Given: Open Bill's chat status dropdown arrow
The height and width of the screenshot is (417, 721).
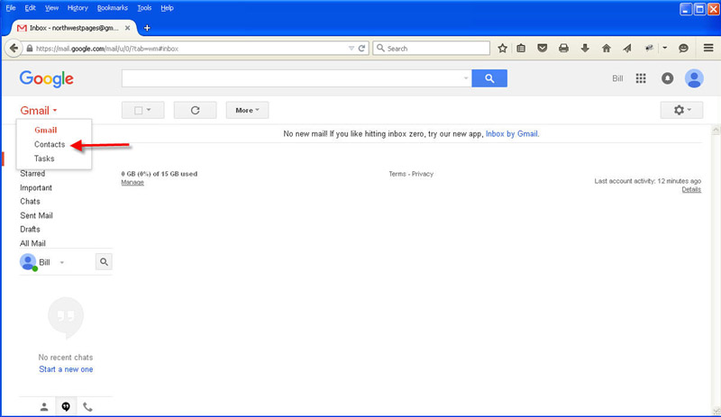Looking at the screenshot, I should coord(61,262).
